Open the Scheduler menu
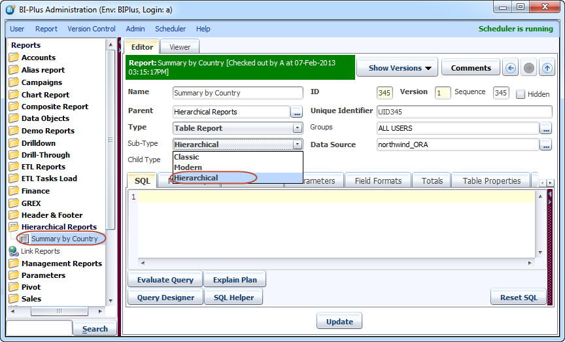The image size is (565, 342). pos(170,29)
